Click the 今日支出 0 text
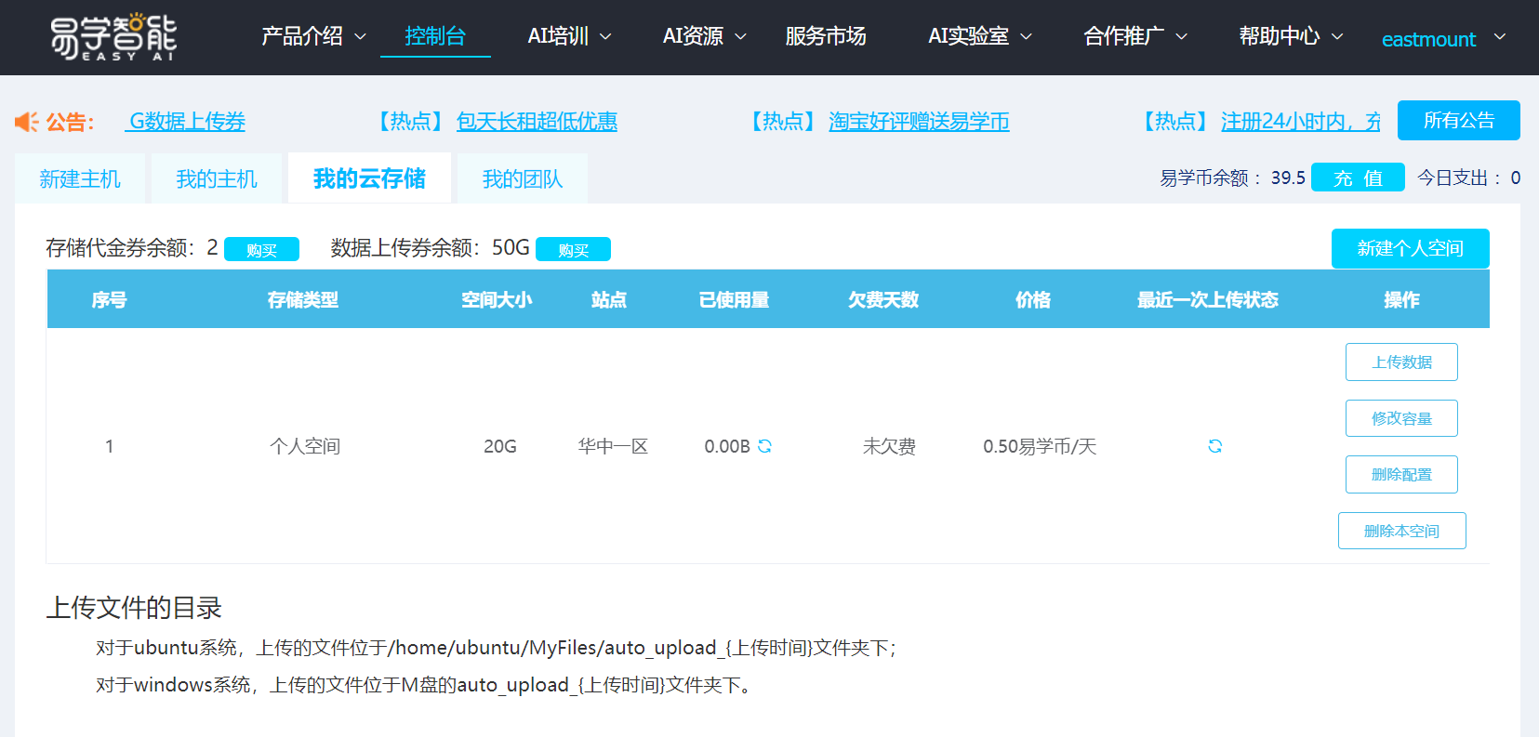Viewport: 1539px width, 737px height. (x=1468, y=178)
